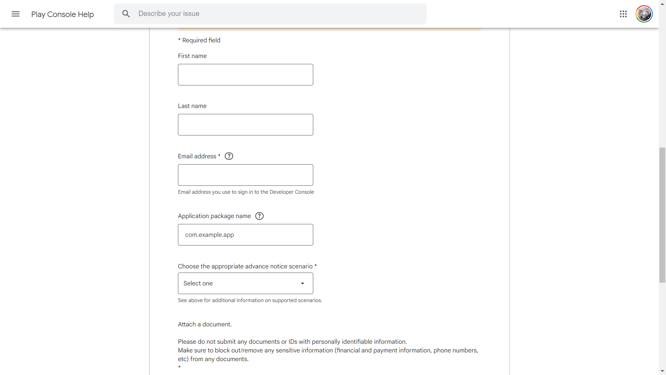Click the Select one dropdown arrow
Image resolution: width=666 pixels, height=375 pixels.
(x=302, y=283)
